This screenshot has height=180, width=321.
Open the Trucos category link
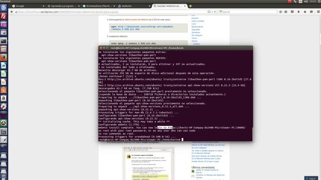click(194, 38)
